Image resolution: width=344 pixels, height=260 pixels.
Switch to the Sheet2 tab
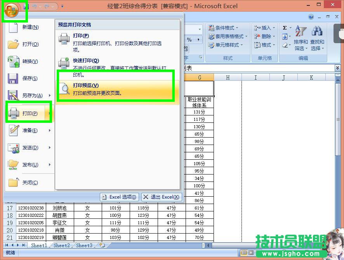[61, 245]
